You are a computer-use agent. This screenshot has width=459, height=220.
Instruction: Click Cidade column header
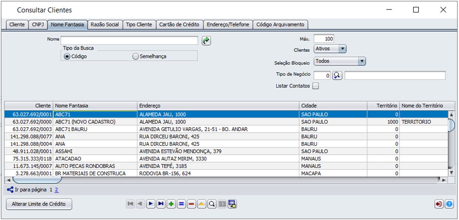[333, 106]
